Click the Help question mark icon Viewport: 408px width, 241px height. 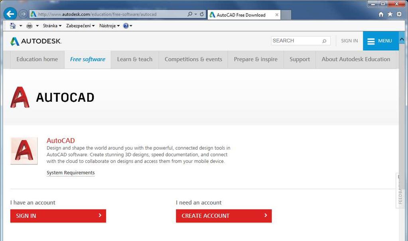coord(126,26)
